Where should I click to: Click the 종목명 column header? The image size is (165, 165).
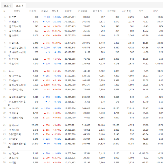coord(17,11)
